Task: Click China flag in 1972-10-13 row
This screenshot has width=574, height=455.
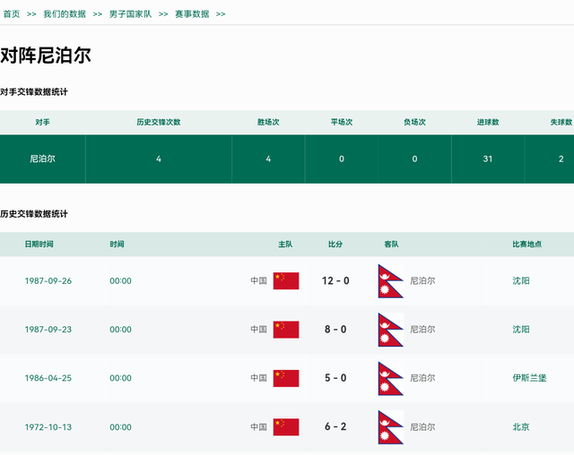Action: pos(286,427)
